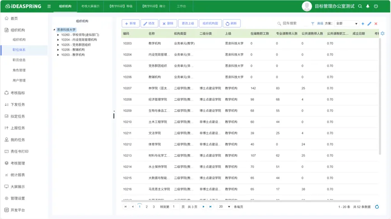Open notifications bell icon in header
The image size is (391, 219).
coord(367,6)
